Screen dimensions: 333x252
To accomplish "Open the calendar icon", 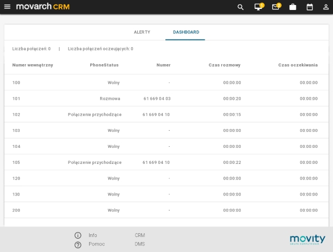I will point(309,7).
